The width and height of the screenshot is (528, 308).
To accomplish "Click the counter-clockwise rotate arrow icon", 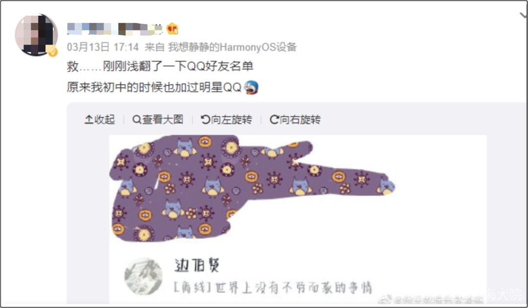I will coord(205,119).
